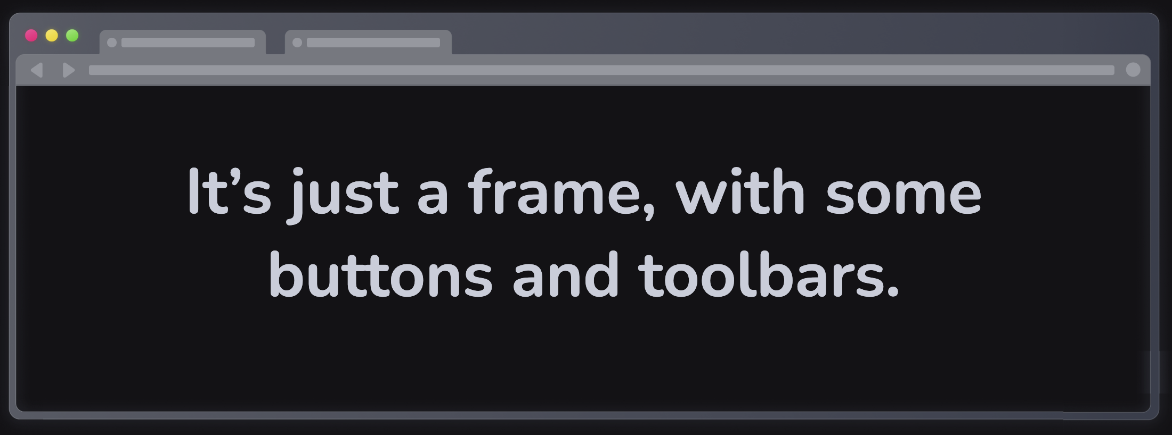Image resolution: width=1172 pixels, height=435 pixels.
Task: Click the word "with" in the heading
Action: click(x=740, y=193)
